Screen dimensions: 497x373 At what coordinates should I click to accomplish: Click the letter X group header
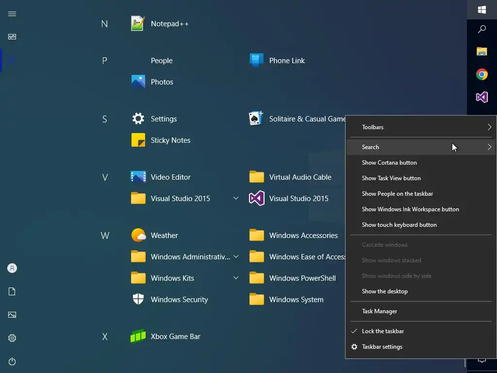105,337
